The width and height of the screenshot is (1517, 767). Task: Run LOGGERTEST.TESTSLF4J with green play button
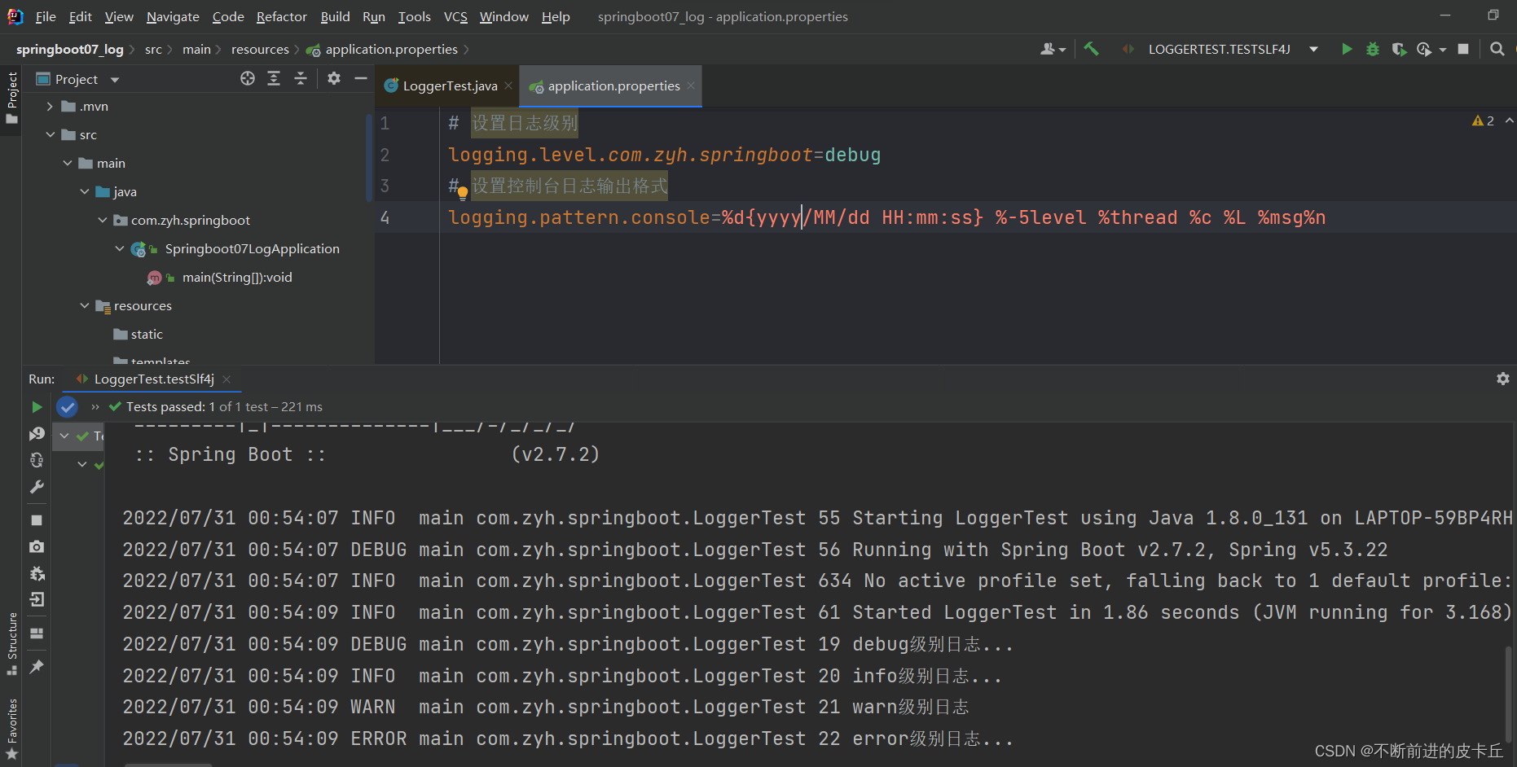pyautogui.click(x=1347, y=49)
